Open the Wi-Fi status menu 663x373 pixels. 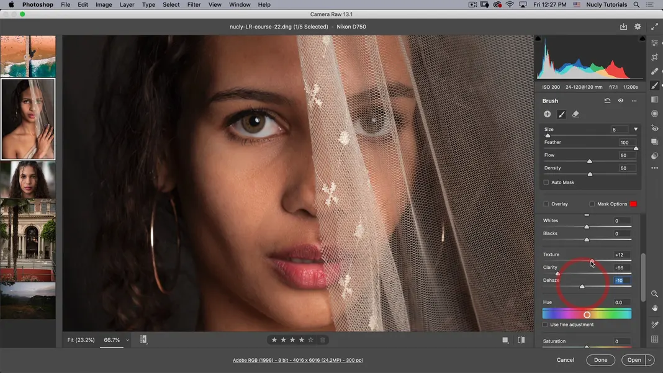[510, 4]
